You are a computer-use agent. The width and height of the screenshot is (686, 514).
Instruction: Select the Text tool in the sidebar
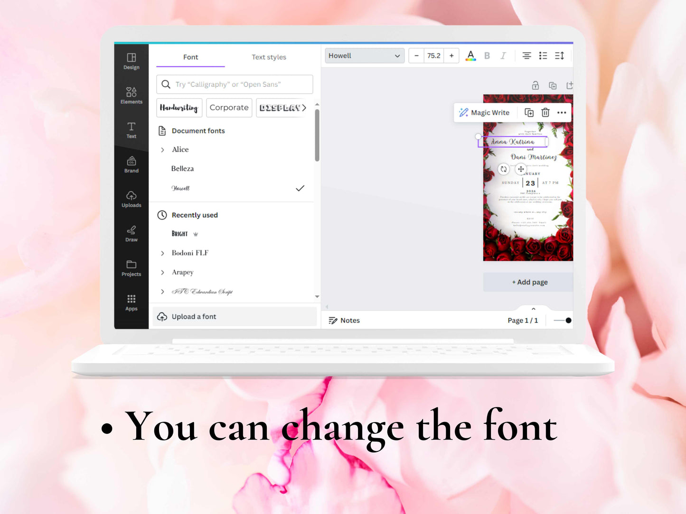(x=131, y=129)
